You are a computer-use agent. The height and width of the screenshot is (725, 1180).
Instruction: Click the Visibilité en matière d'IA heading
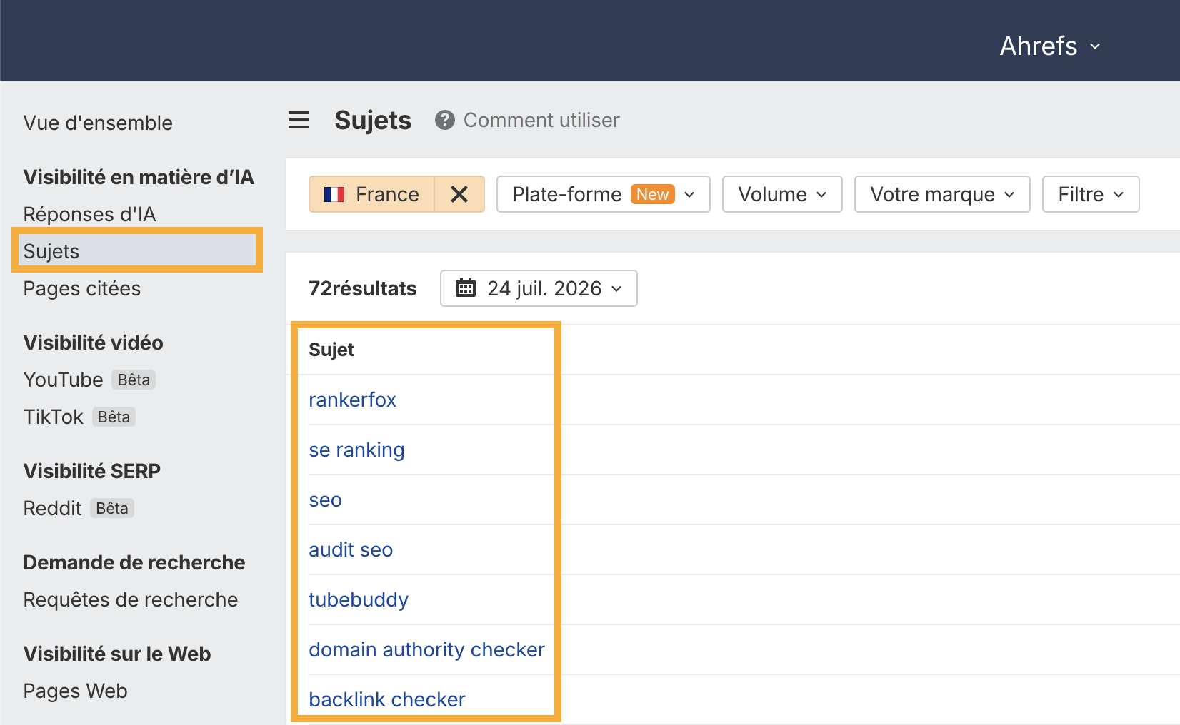point(139,177)
